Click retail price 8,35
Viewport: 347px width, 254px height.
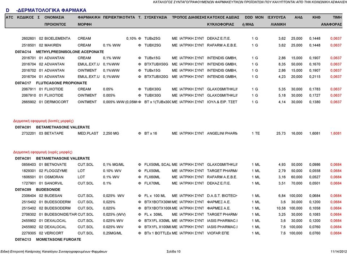tap(282, 64)
